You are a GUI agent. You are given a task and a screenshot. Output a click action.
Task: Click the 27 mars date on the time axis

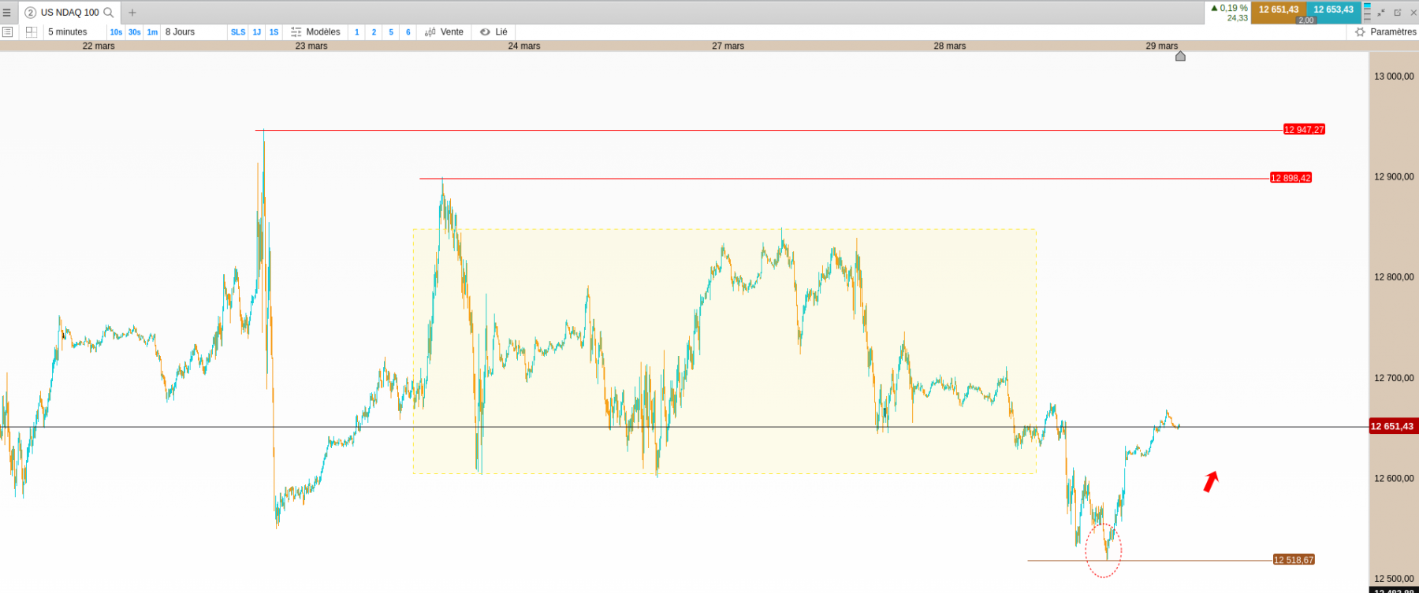click(728, 46)
